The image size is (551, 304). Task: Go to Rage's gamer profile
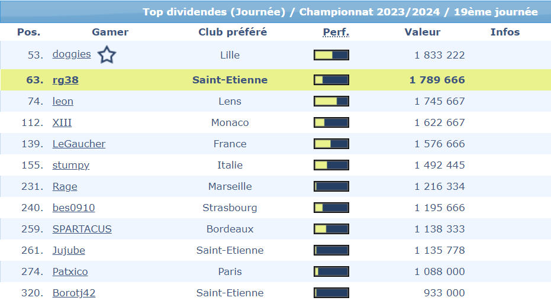click(x=65, y=186)
